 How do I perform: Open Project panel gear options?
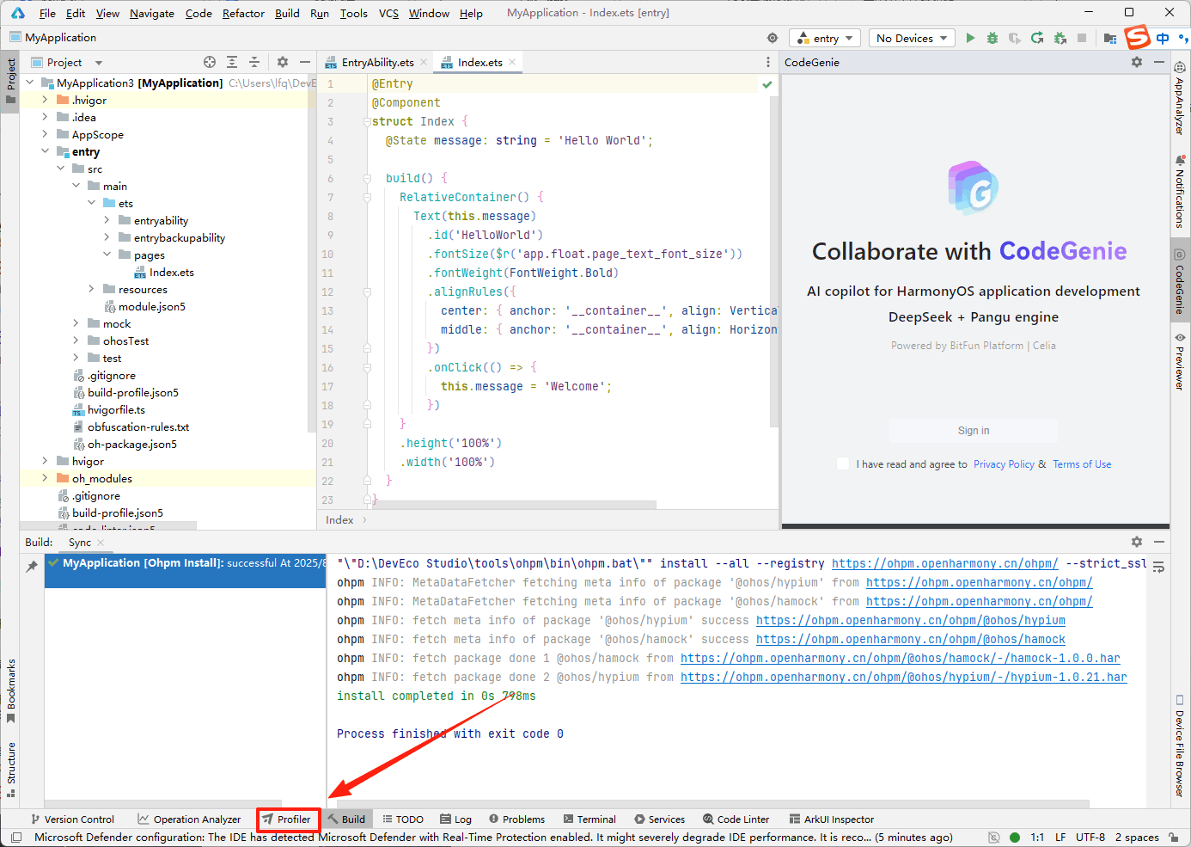point(283,62)
